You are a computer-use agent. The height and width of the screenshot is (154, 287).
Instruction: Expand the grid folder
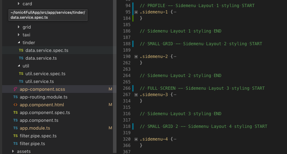(x=18, y=27)
